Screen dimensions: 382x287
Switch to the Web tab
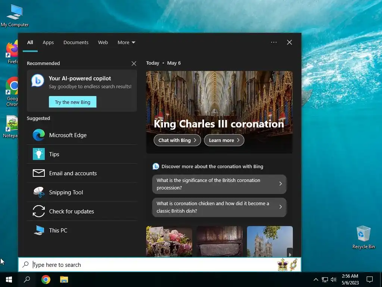103,43
